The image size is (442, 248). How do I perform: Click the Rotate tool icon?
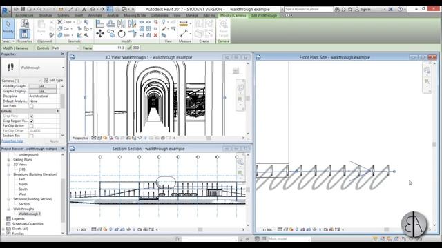click(x=122, y=34)
